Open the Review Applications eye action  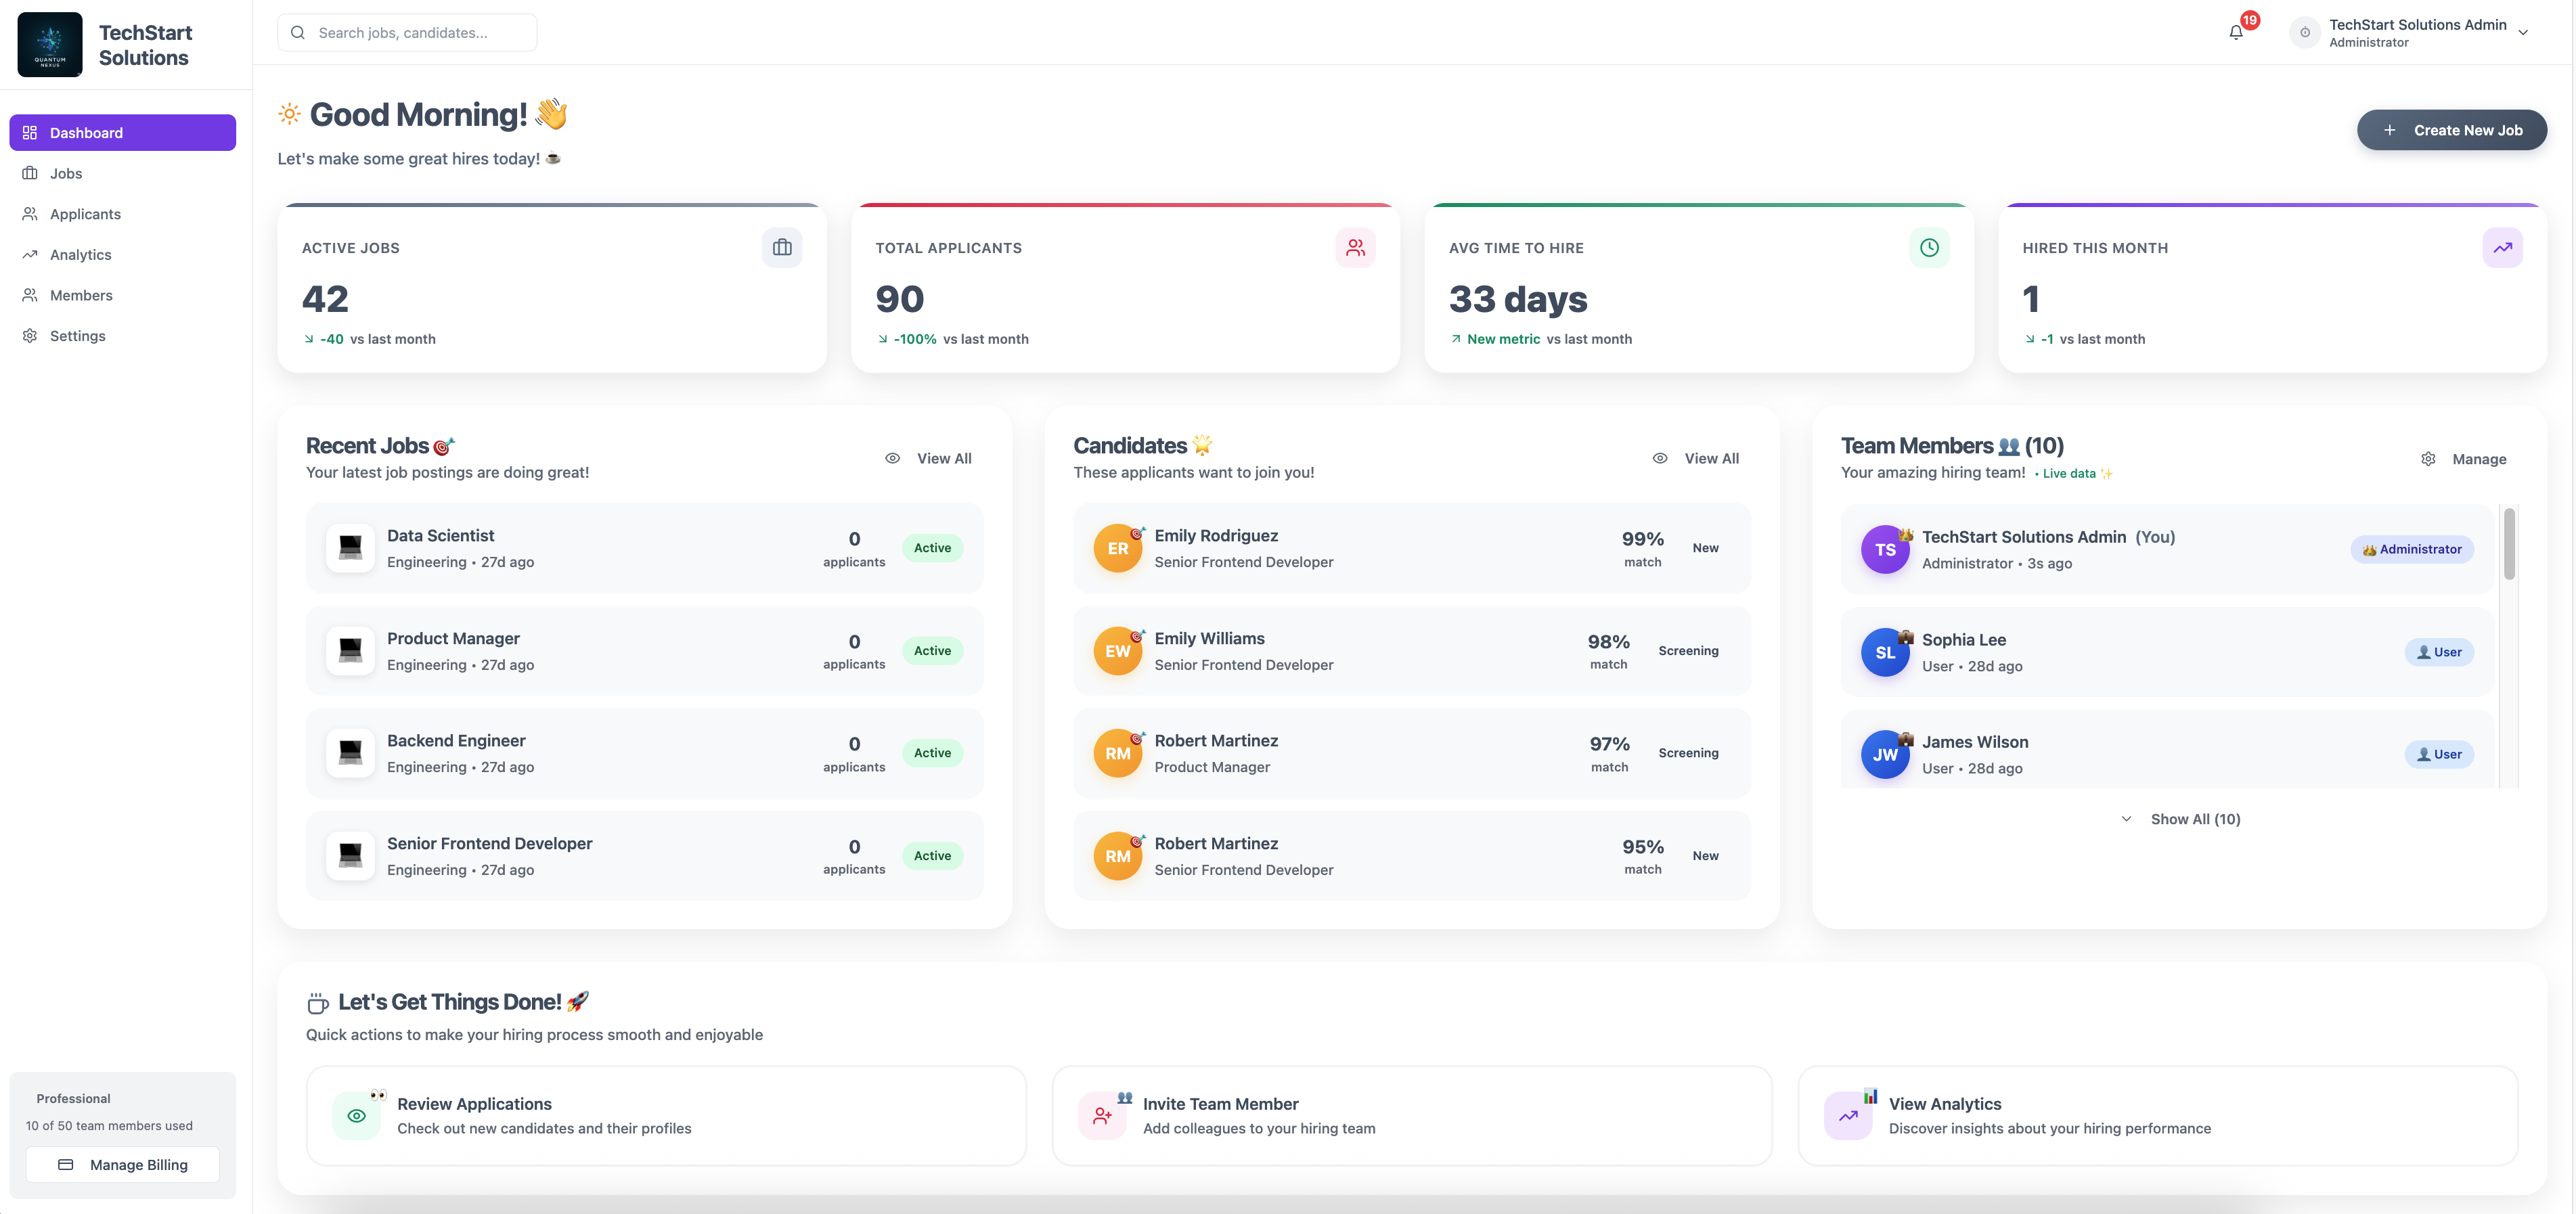tap(356, 1116)
